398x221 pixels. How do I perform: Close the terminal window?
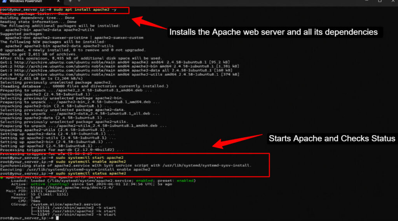[393, 1]
